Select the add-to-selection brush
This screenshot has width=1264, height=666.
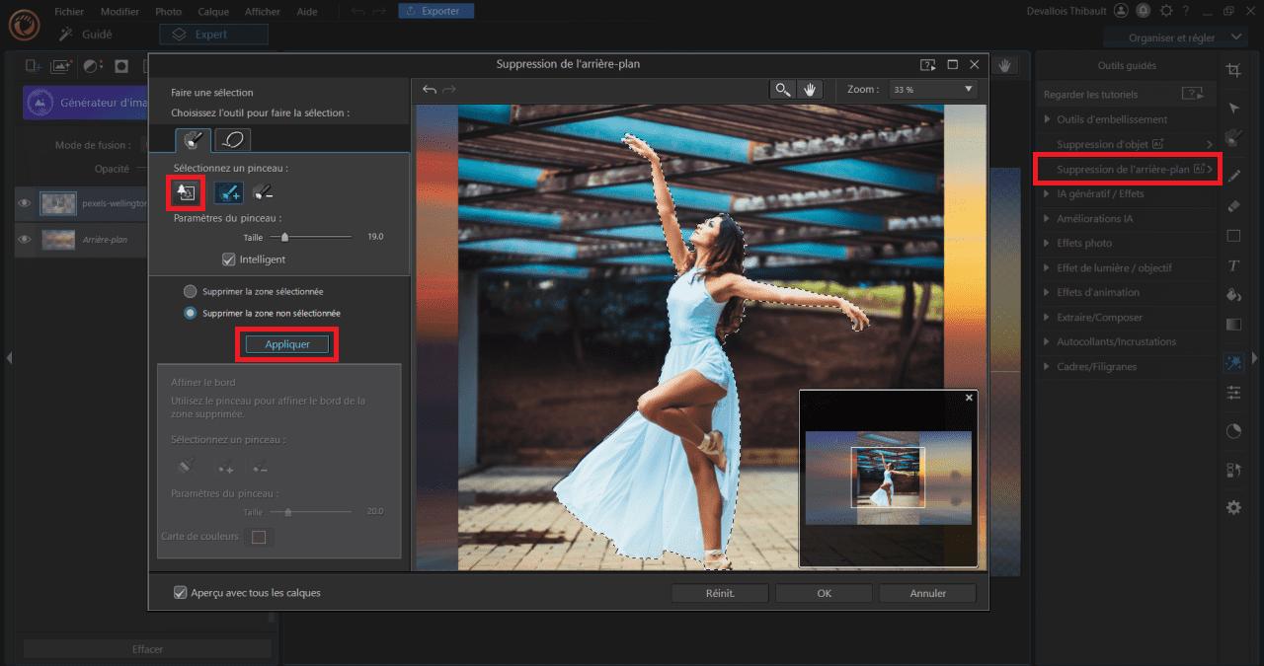tap(228, 193)
